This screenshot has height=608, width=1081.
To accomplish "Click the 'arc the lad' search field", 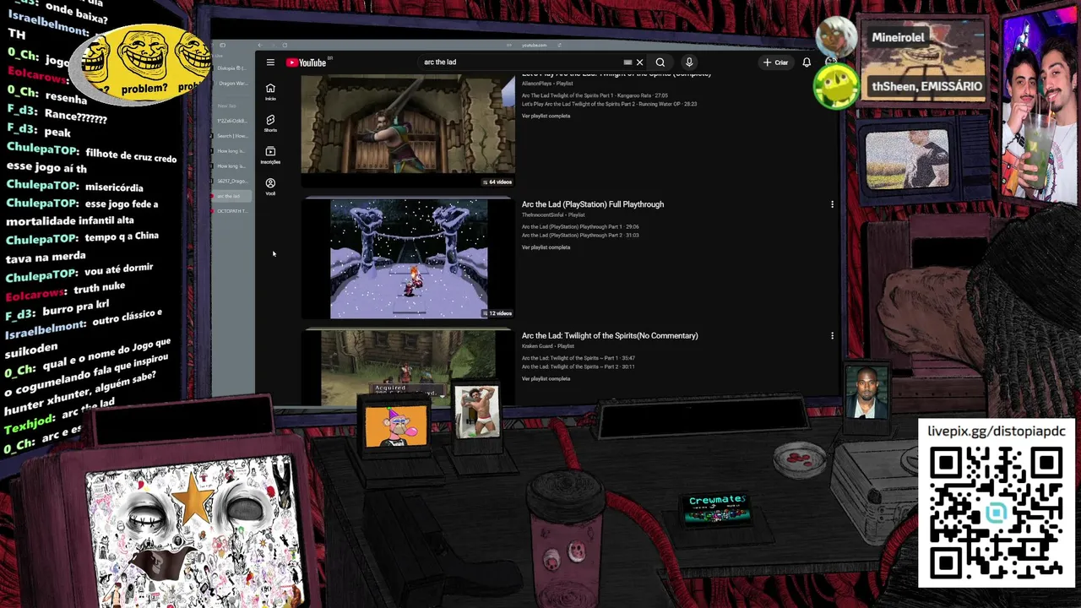I will 521,62.
